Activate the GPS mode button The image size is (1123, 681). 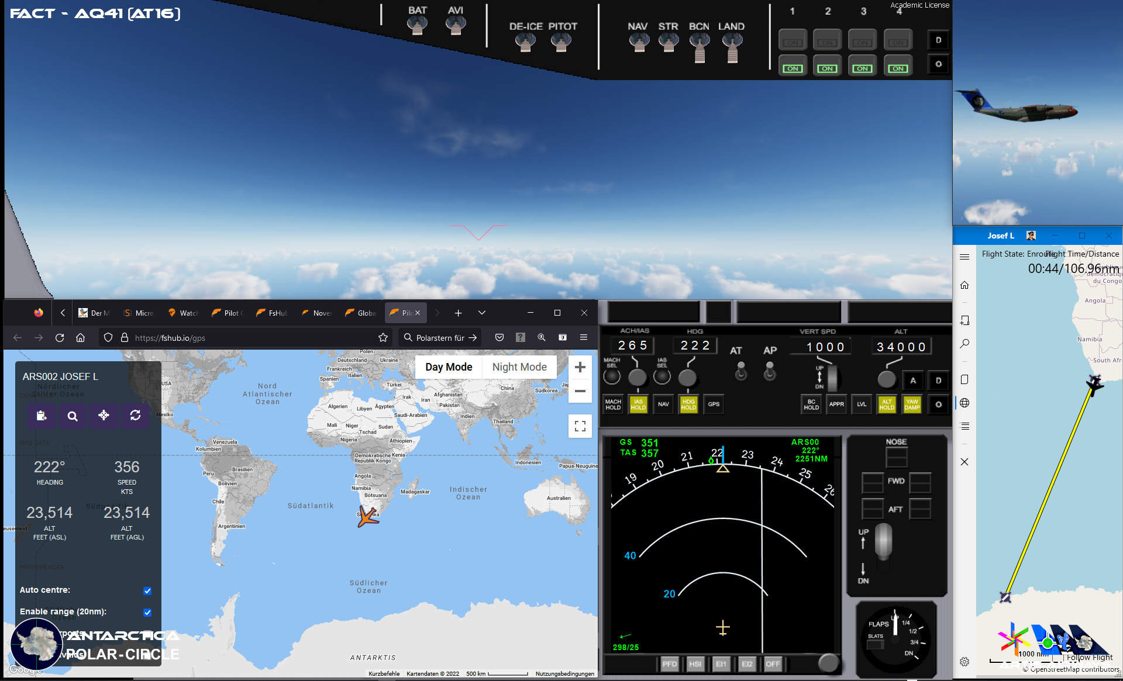714,405
